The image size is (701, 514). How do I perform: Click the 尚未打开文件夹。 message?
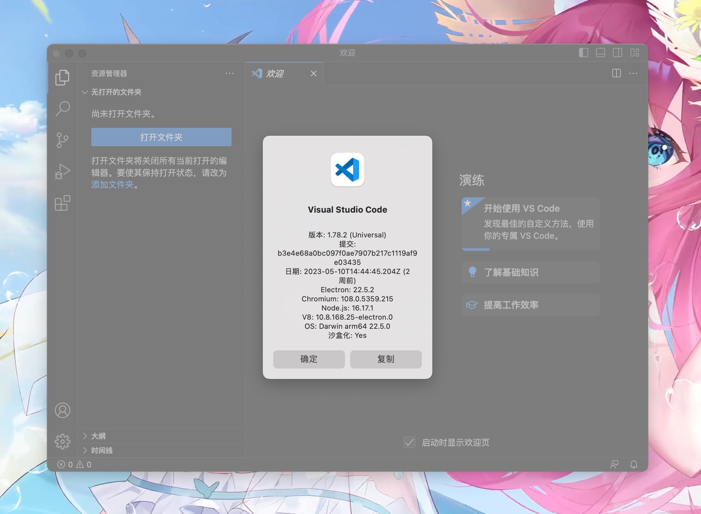tap(124, 114)
